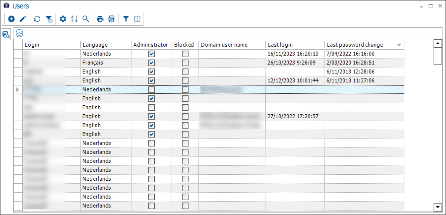Open the gear settings icon

[x=63, y=19]
